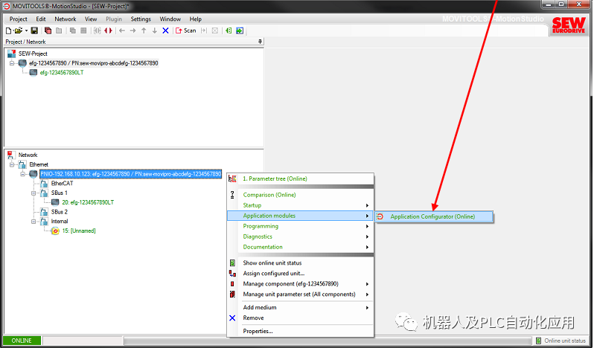Viewport: 594px width, 348px height.
Task: Open the dropdown arrow beside Open project
Action: point(26,30)
